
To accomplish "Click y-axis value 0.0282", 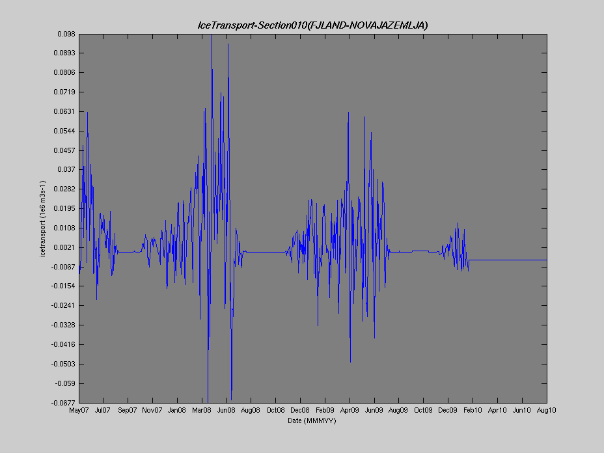I will tap(64, 189).
